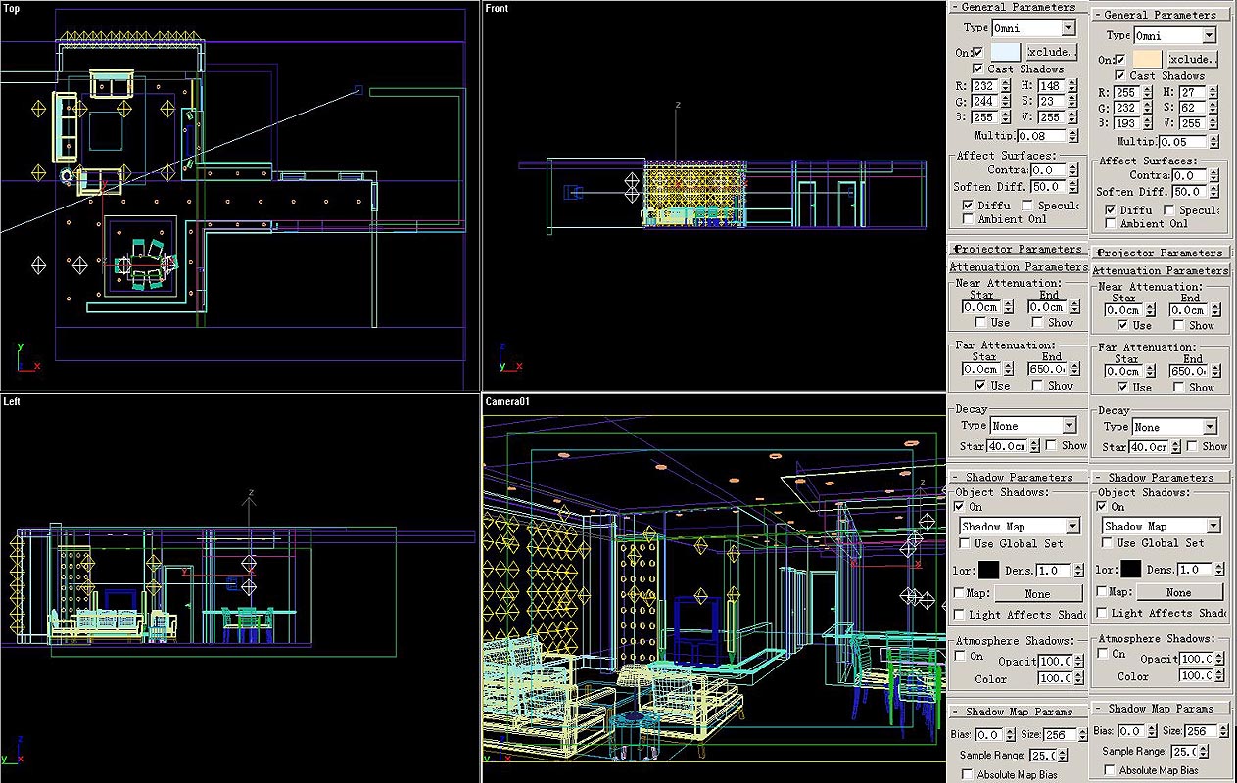
Task: Toggle Cast Shadows checkbox in left panel
Action: pos(978,69)
